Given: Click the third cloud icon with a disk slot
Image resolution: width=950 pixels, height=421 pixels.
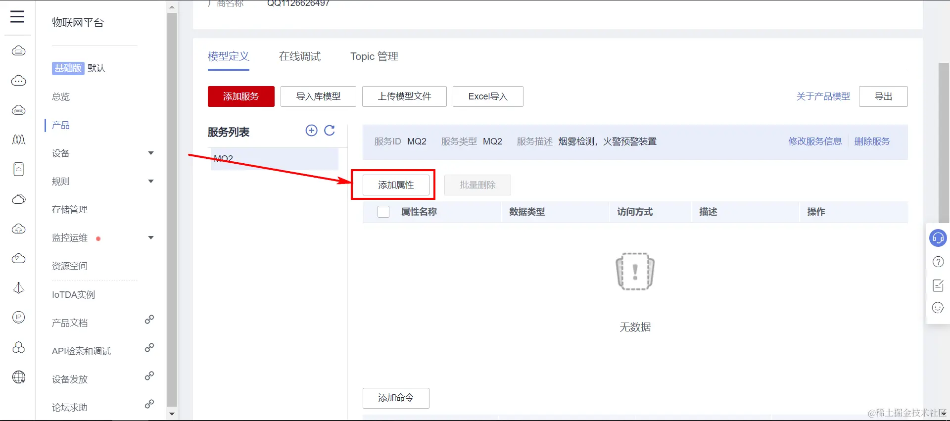Looking at the screenshot, I should 19,110.
